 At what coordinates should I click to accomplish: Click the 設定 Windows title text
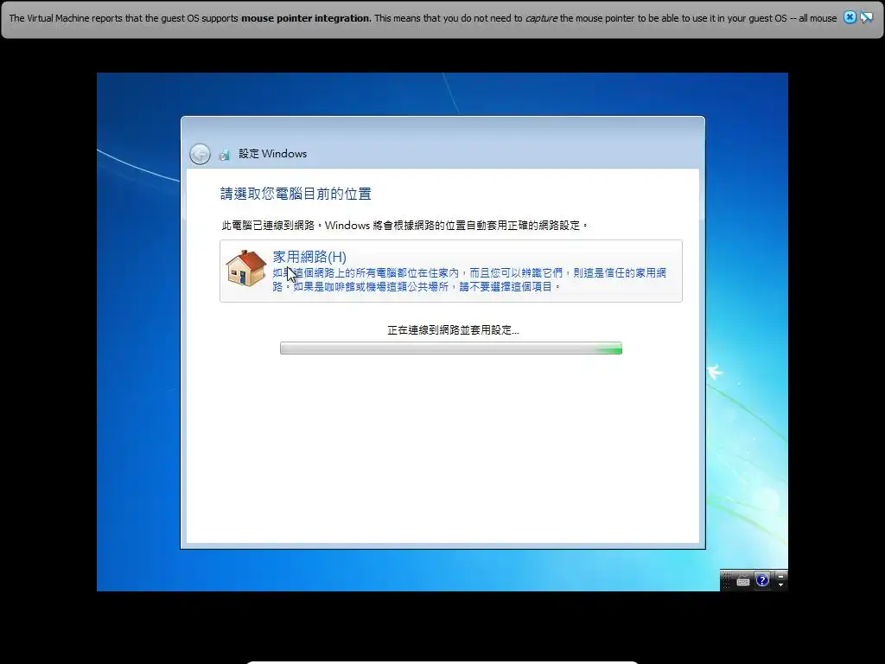pos(272,154)
